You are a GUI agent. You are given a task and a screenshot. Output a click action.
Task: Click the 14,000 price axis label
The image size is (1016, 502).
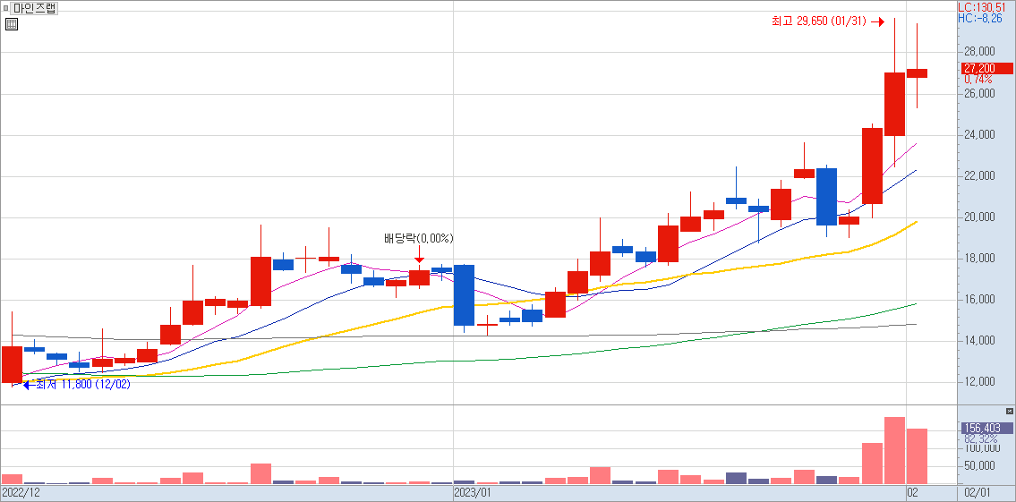coord(978,341)
